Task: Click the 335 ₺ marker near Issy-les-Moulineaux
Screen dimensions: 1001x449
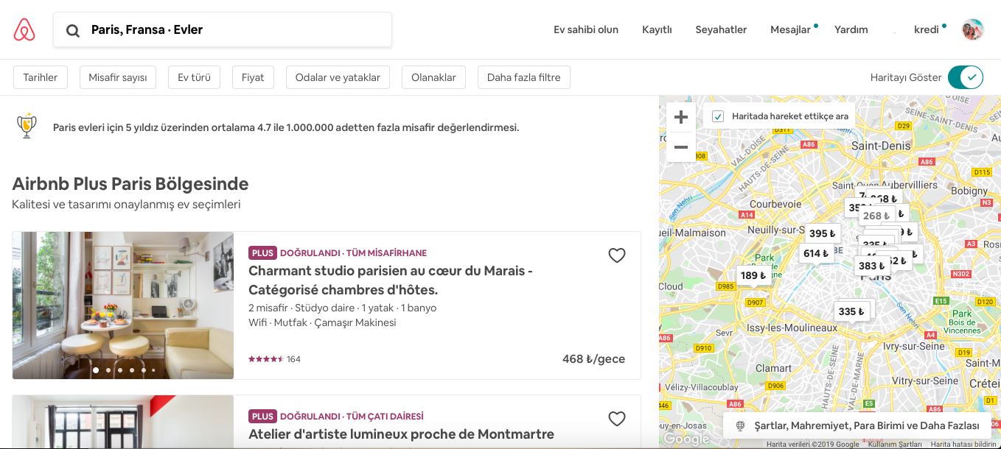Action: [851, 311]
